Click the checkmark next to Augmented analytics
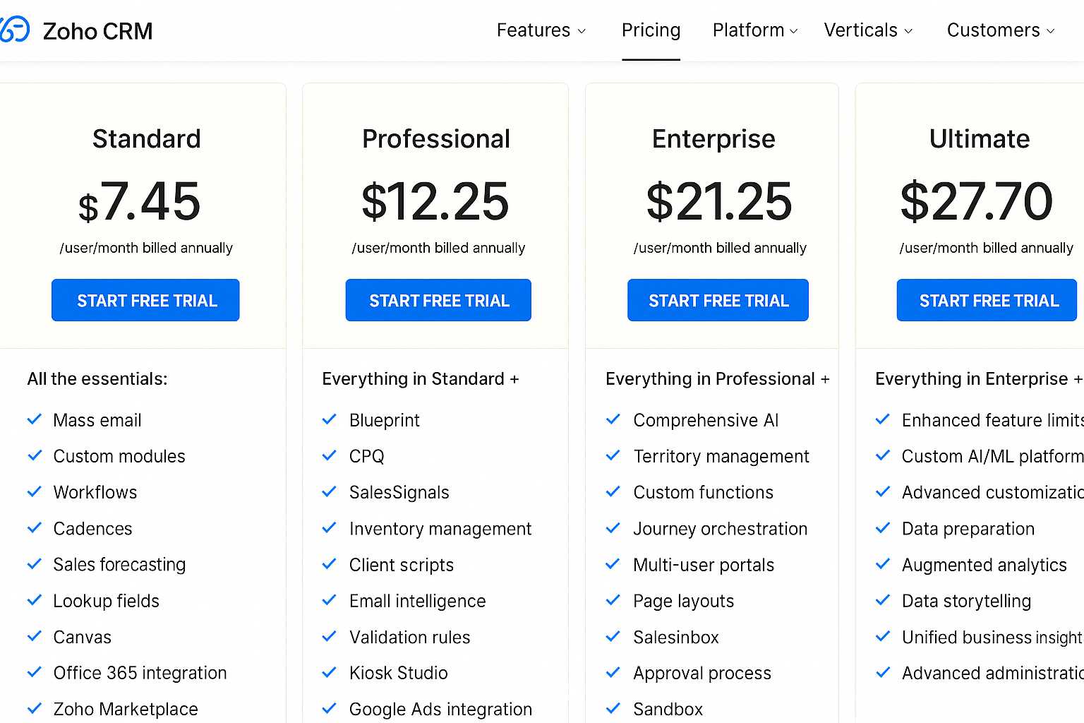This screenshot has width=1084, height=723. click(x=882, y=564)
